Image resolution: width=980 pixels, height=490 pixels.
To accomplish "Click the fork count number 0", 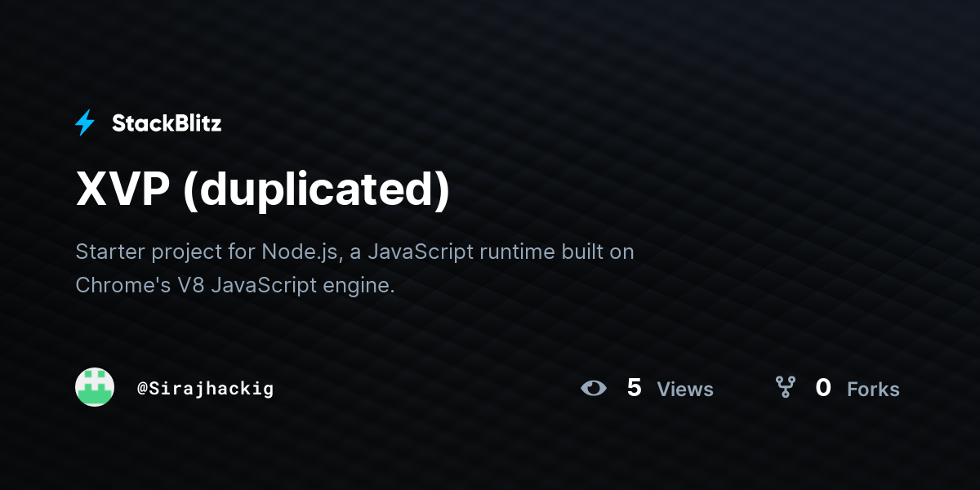I will (x=823, y=388).
